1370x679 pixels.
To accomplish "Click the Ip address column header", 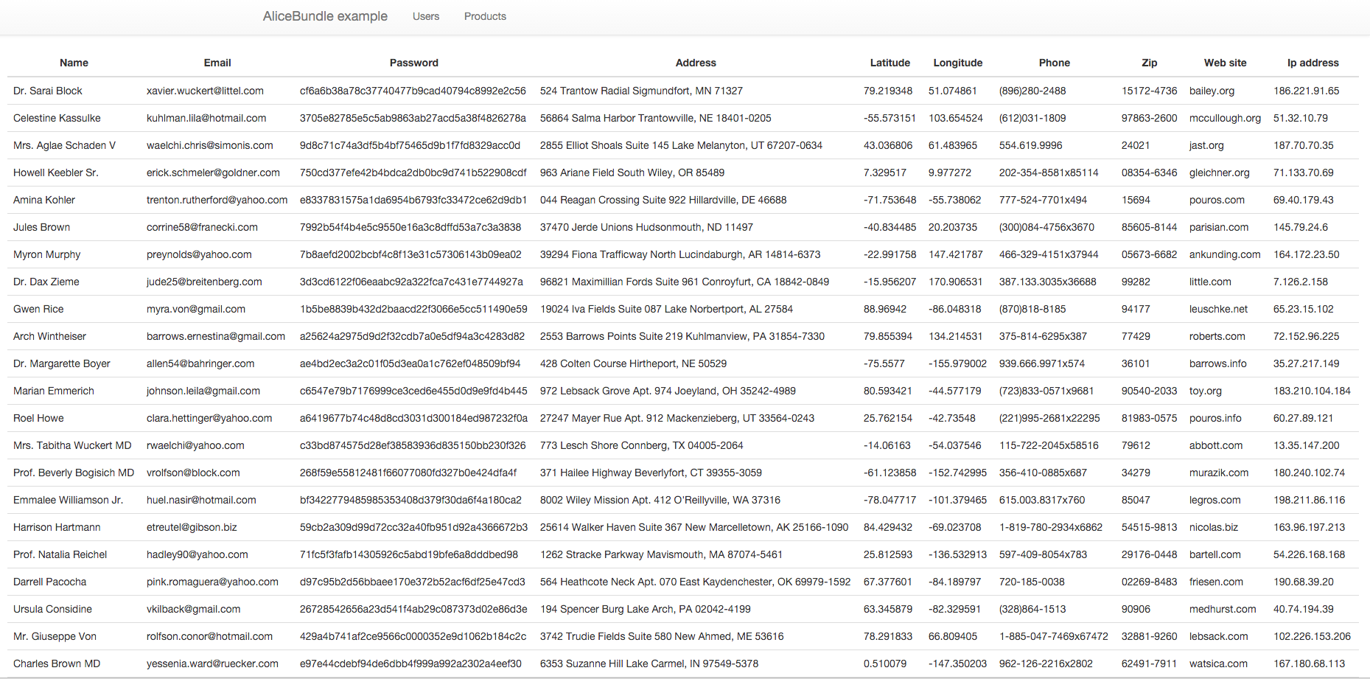I will pos(1313,63).
